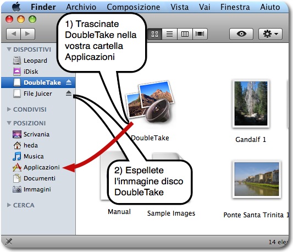Image resolution: width=293 pixels, height=252 pixels.
Task: Click the DoubleTake file name label
Action: [x=150, y=138]
